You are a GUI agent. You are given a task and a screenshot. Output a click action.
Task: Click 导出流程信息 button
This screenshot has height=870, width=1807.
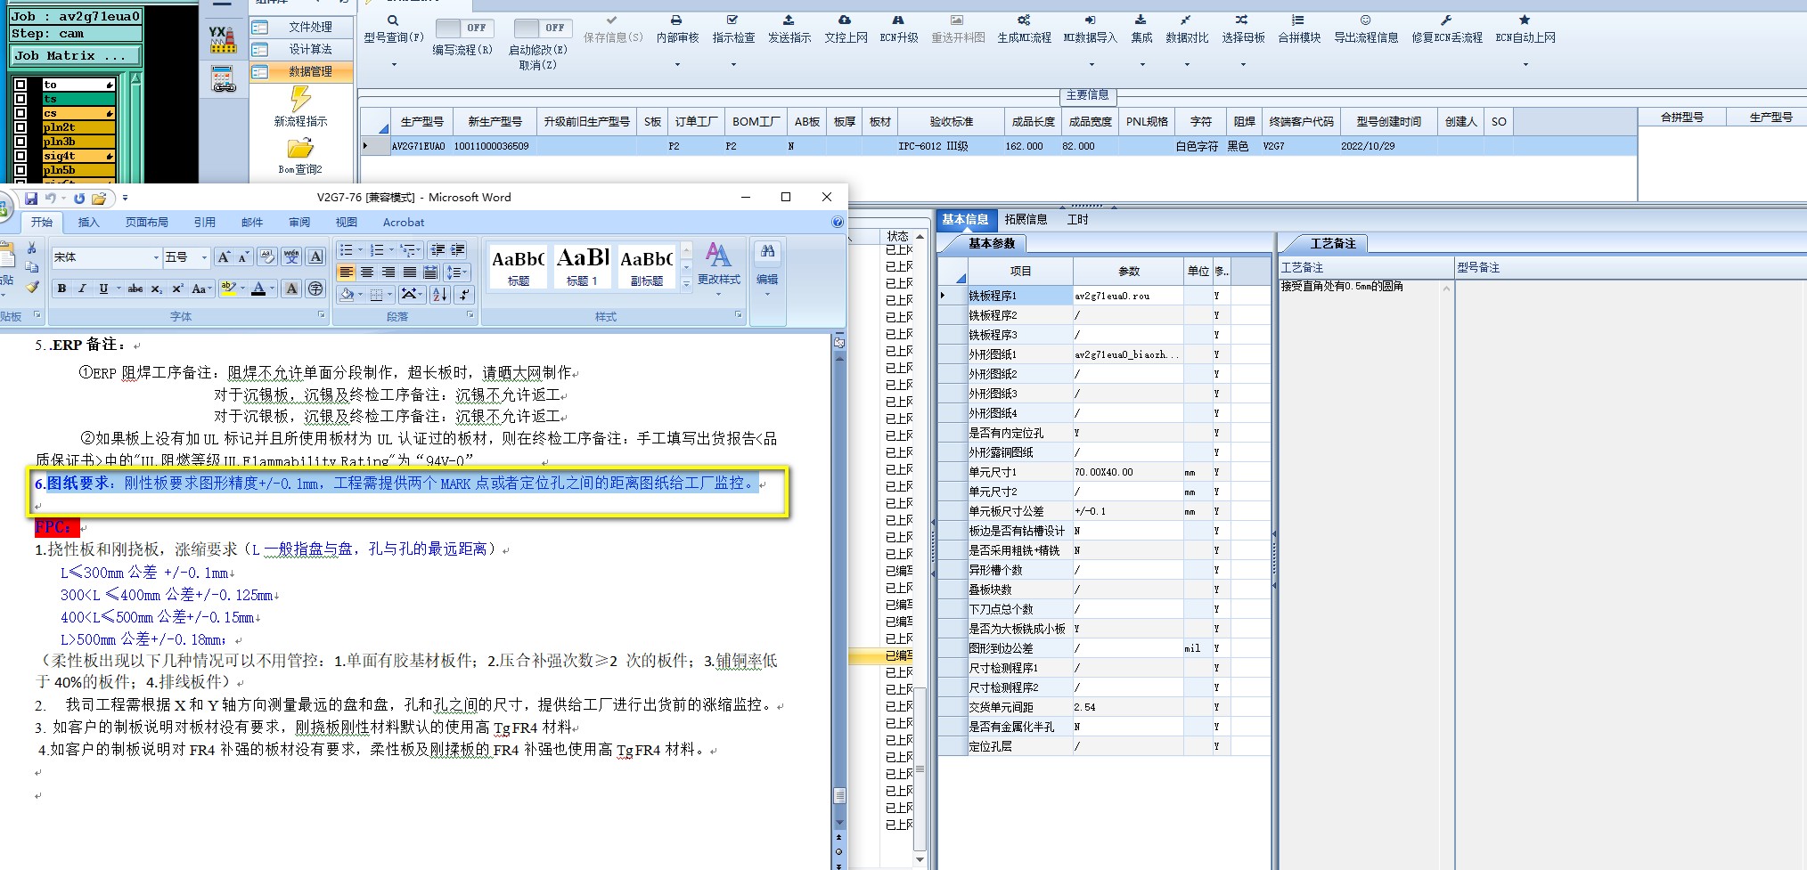(x=1365, y=28)
